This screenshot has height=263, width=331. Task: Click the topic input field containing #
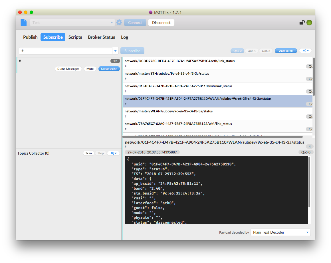coord(66,51)
